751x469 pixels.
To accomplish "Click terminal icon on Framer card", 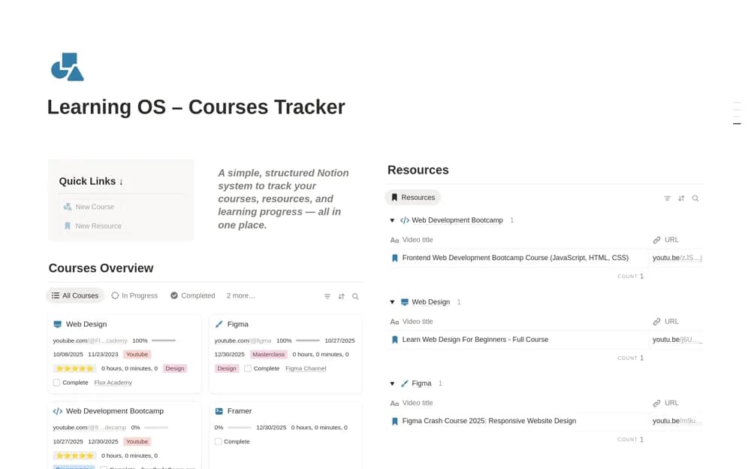I will 219,411.
